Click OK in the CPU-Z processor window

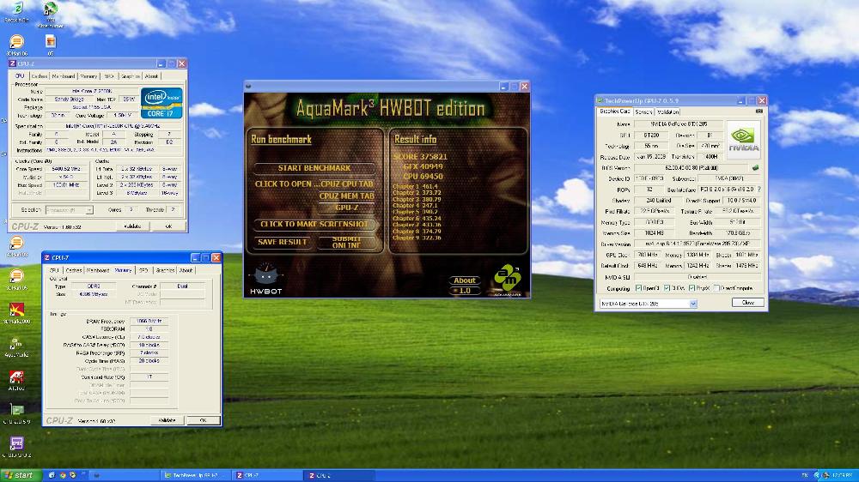168,226
